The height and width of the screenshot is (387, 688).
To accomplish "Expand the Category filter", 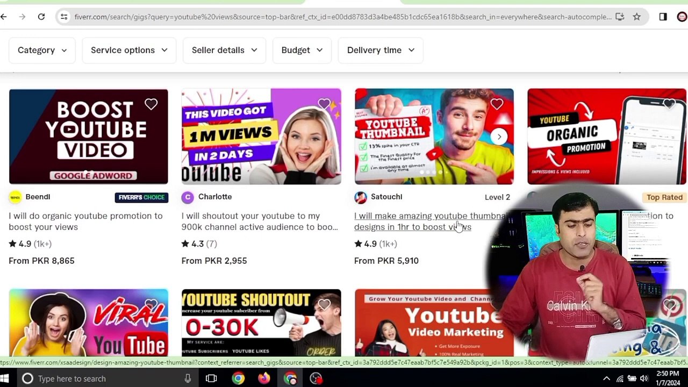I will [42, 50].
